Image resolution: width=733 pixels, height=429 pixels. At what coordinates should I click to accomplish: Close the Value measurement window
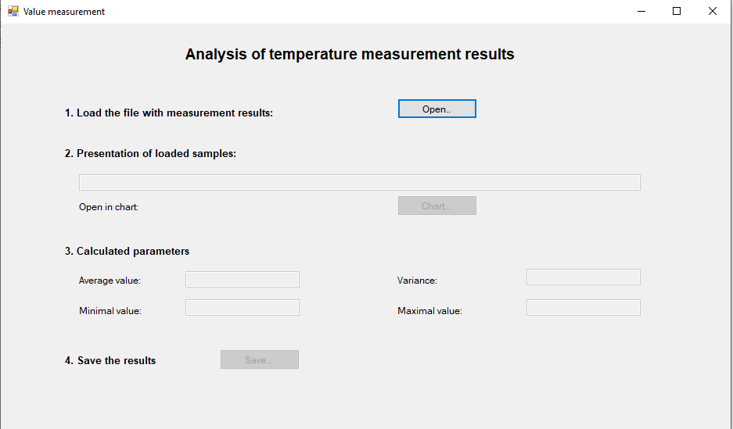713,11
